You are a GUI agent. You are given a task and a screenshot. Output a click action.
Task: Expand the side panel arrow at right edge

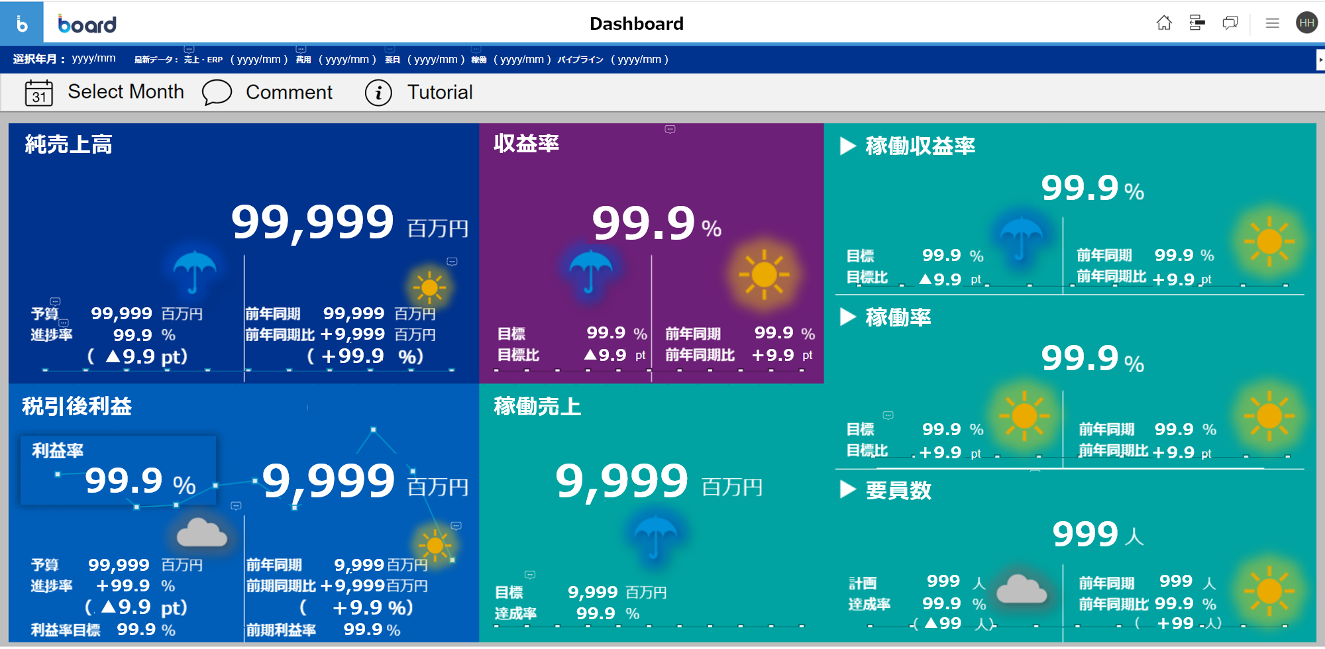(x=1320, y=60)
